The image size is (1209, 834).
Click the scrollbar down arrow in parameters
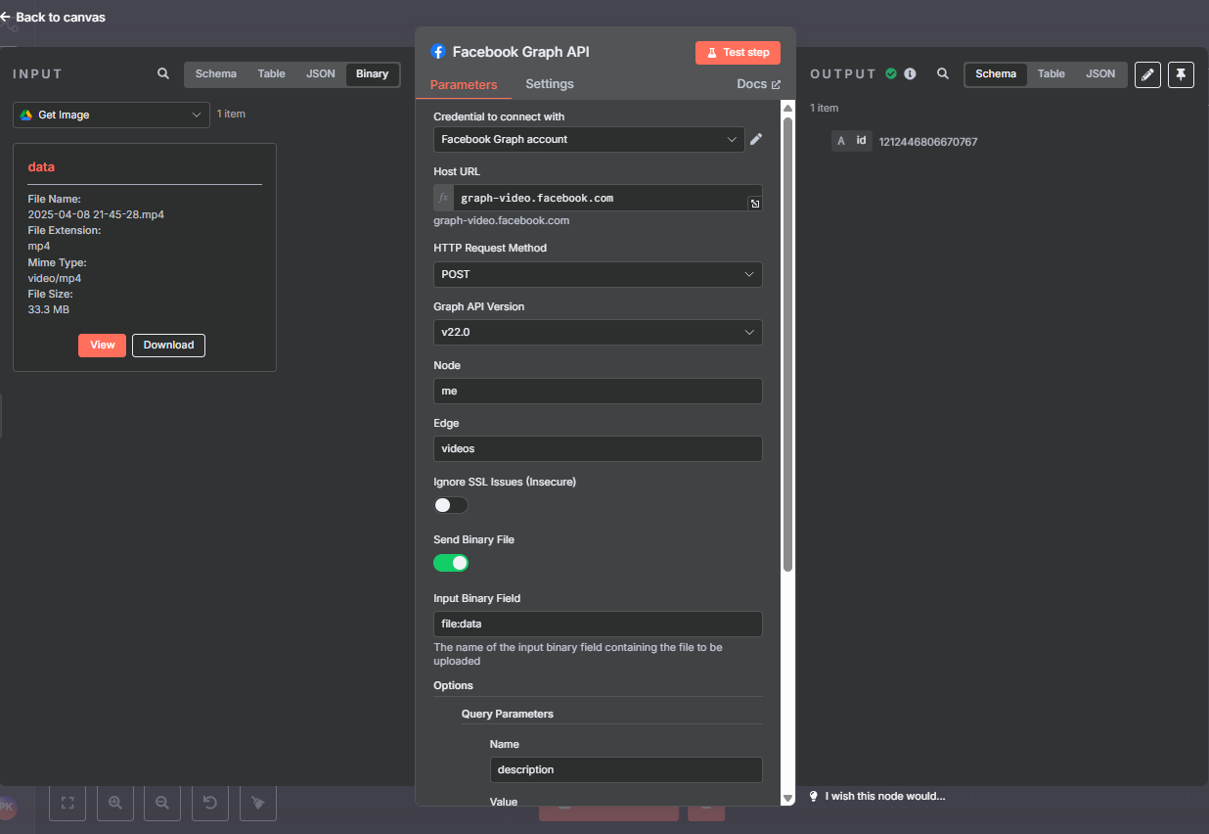coord(787,799)
